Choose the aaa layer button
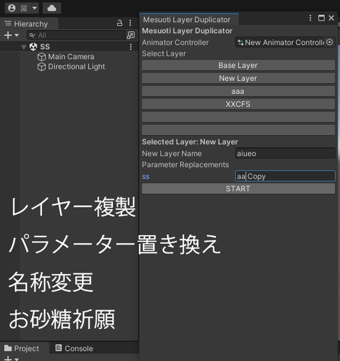 pyautogui.click(x=238, y=91)
